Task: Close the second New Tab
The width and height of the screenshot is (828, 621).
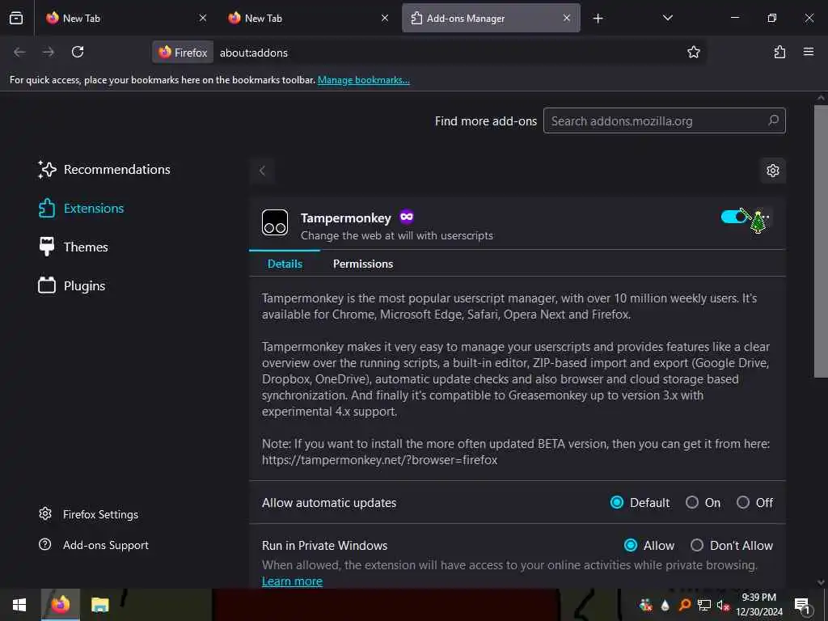Action: click(385, 18)
